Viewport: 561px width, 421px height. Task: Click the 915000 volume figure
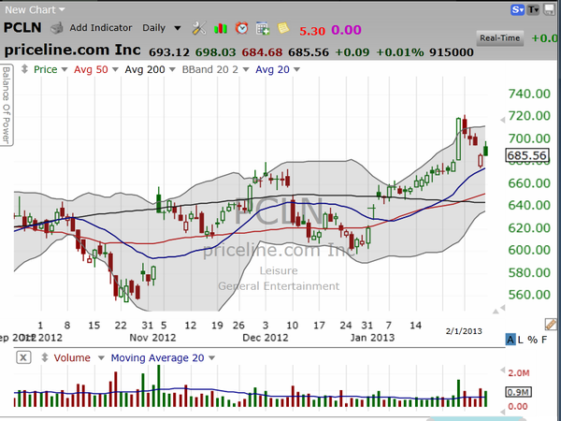(452, 52)
